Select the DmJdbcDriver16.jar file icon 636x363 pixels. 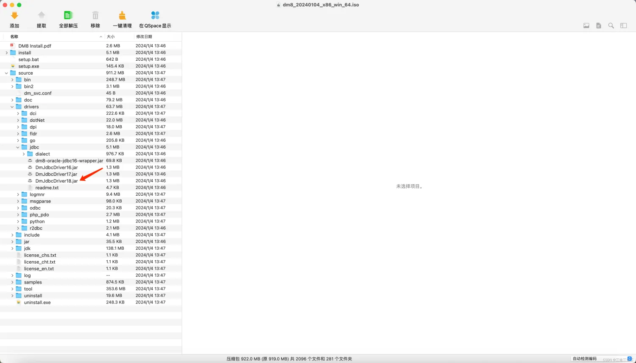30,167
